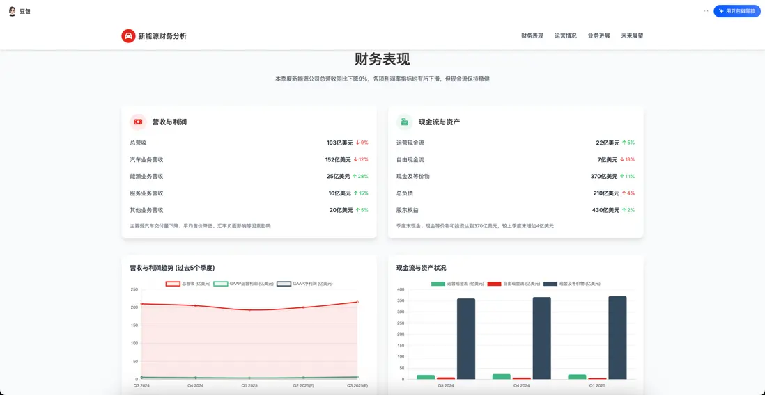Click the Q3 2024 dark cash bar

466,339
